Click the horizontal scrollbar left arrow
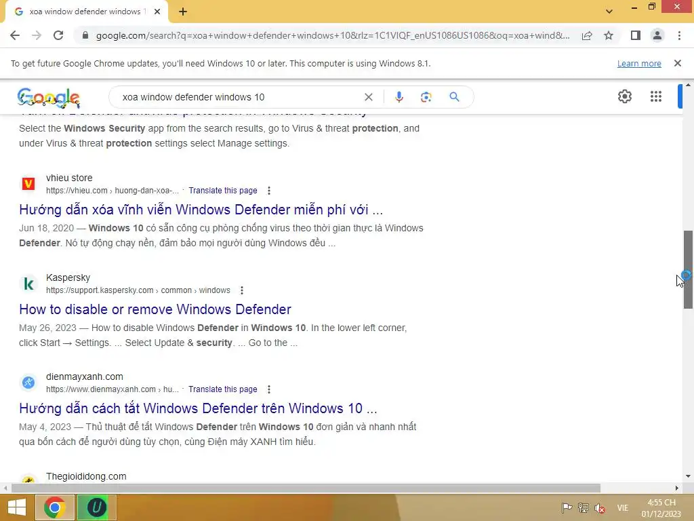Image resolution: width=694 pixels, height=521 pixels. coord(5,488)
